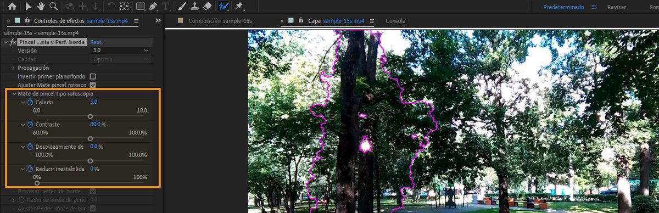Click Rest. to reset the effect
659x213 pixels.
96,42
